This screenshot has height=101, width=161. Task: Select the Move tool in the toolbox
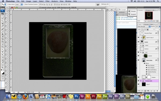tap(3, 14)
